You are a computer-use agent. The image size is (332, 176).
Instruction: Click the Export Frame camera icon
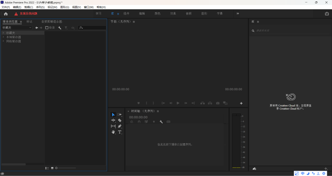[218, 103]
